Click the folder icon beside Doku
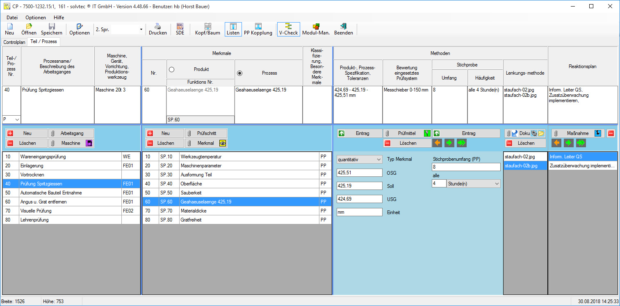Viewport: 620px width, 306px height. point(541,133)
